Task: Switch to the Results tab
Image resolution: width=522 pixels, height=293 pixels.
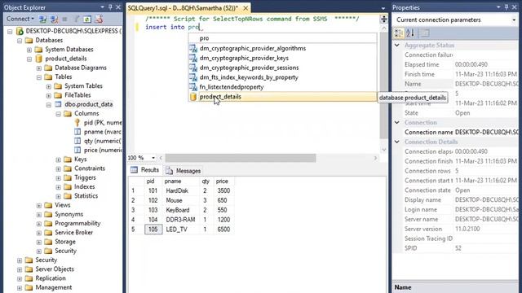Action: (145, 170)
